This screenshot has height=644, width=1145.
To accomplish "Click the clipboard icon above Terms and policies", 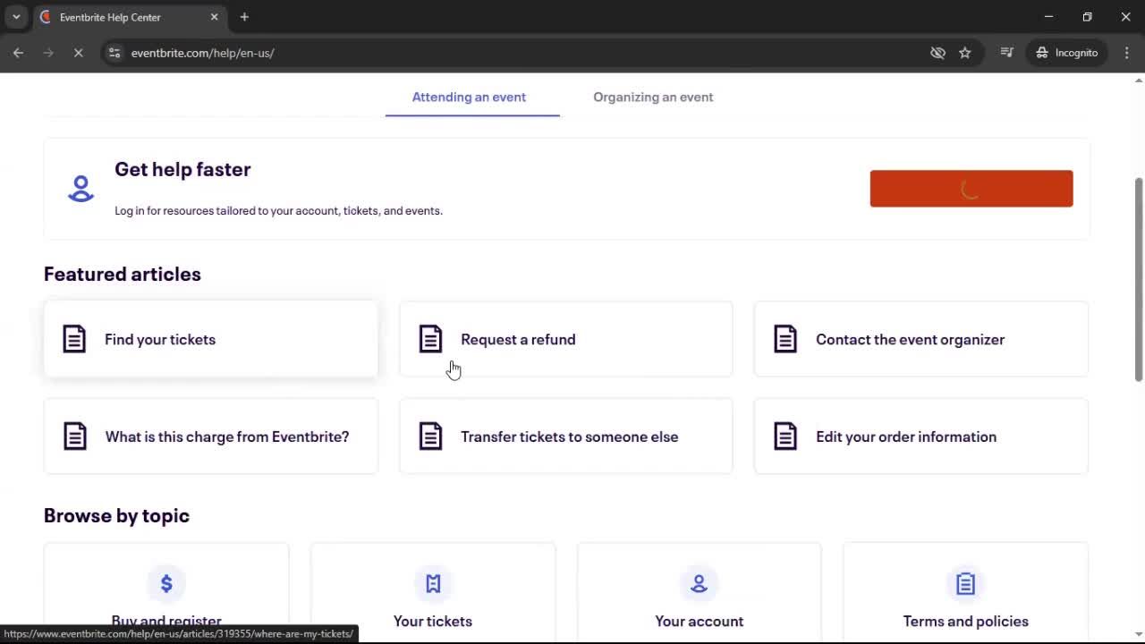I will click(965, 583).
